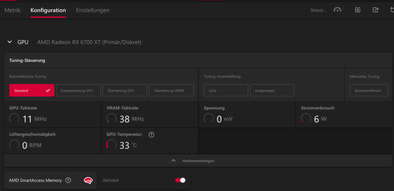Click the load profile icon with checkmark
Viewport: 394px width, 191px height.
358,10
